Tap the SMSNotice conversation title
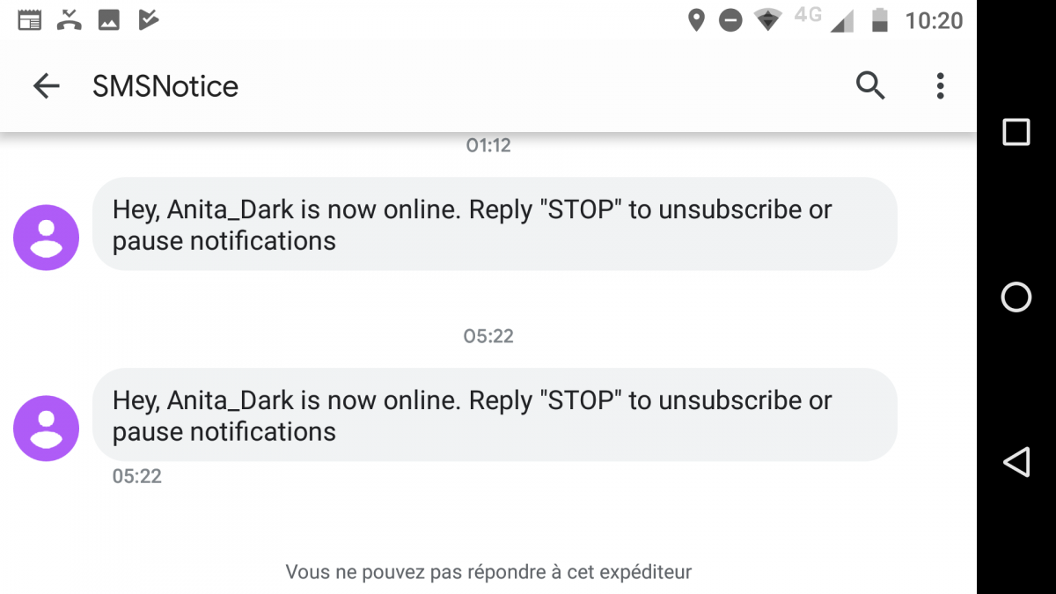1056x594 pixels. tap(165, 86)
